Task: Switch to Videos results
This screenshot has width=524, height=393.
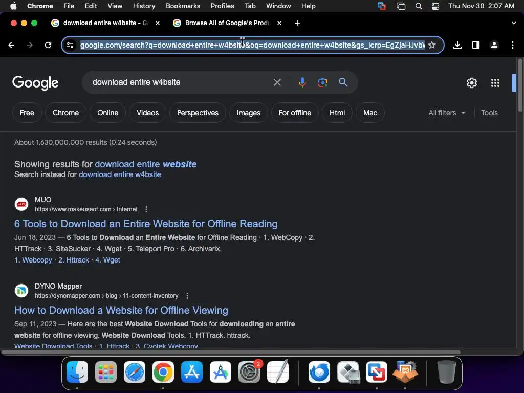Action: (x=147, y=113)
